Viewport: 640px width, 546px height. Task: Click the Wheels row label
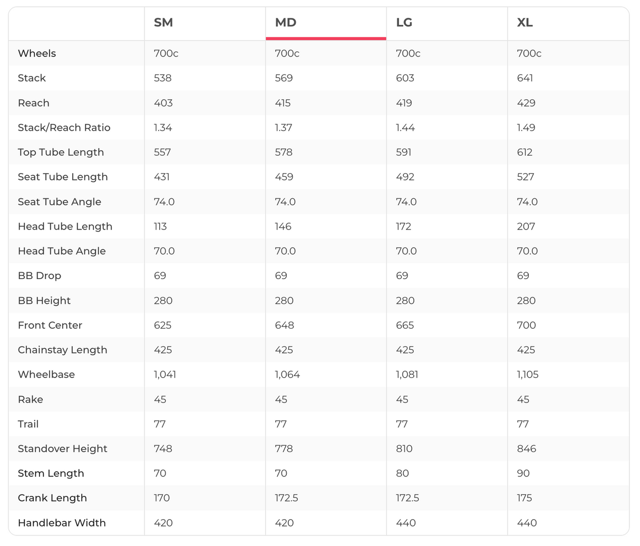[x=37, y=53]
